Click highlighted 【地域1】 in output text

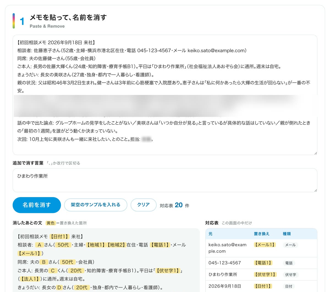pos(96,245)
